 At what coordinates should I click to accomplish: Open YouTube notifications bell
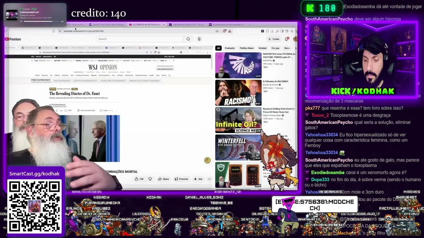point(287,39)
